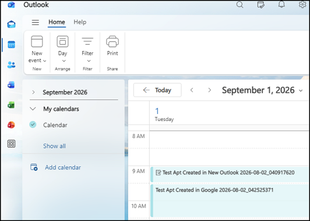The image size is (310, 221).
Task: Switch to Home ribbon tab
Action: (x=57, y=22)
